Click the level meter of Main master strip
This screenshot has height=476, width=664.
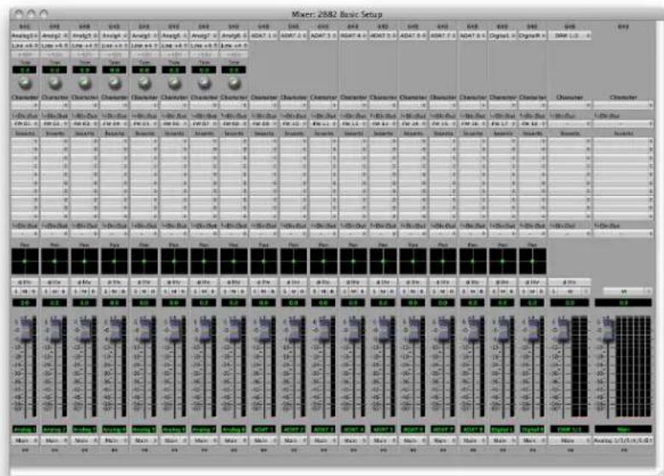click(633, 366)
